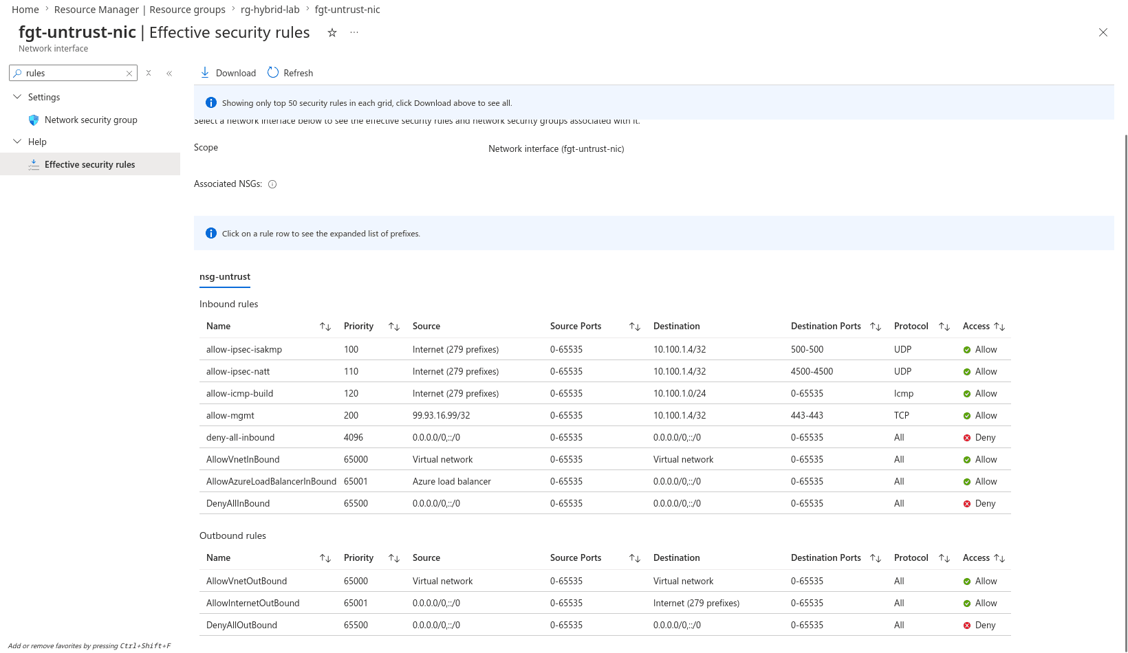This screenshot has width=1128, height=653.
Task: Click the Network security group shield icon
Action: [x=34, y=120]
